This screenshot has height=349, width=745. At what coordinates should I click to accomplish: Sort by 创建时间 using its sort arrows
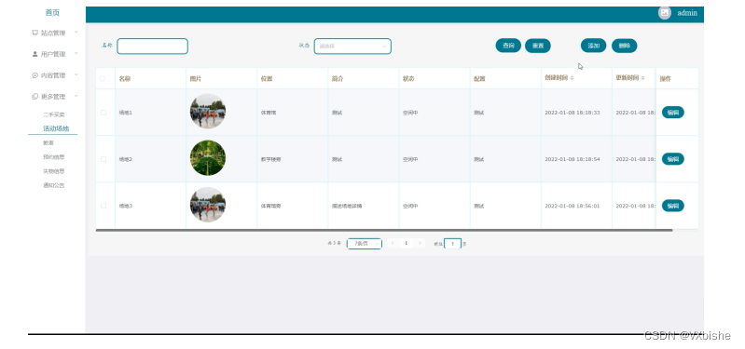[x=573, y=78]
